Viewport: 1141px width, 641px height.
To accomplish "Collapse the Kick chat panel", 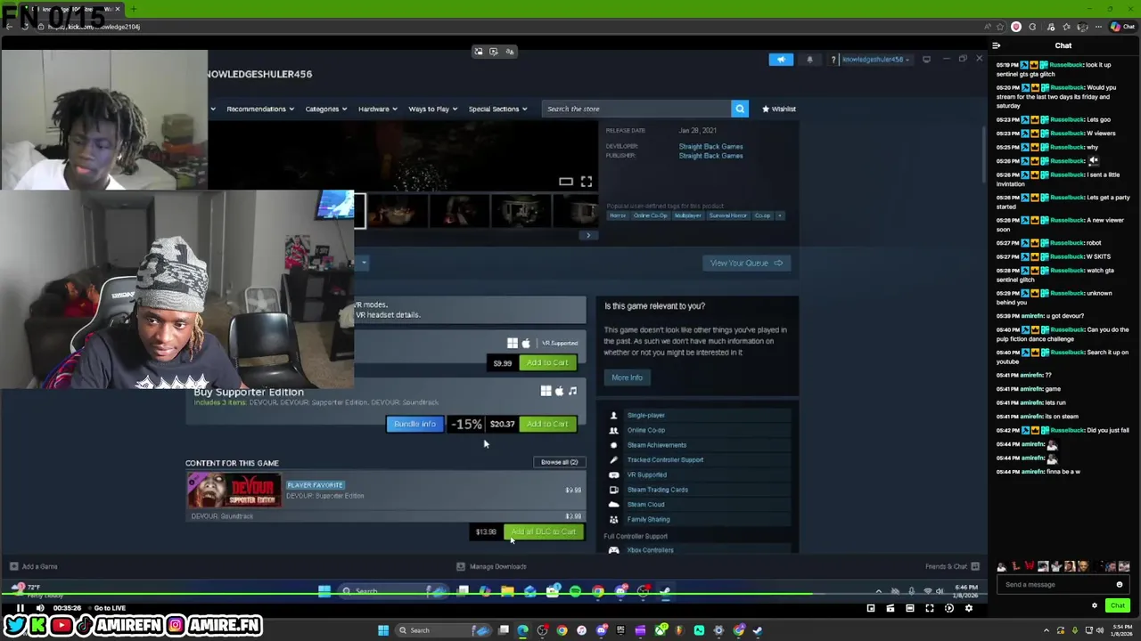I will (996, 45).
